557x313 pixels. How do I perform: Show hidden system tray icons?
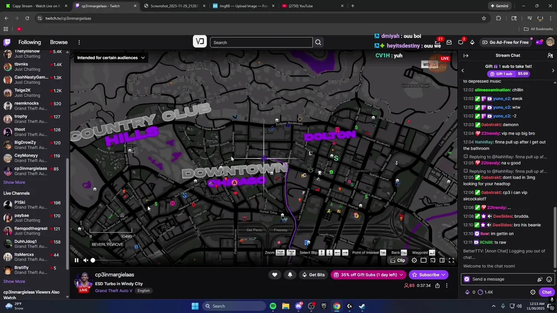[493, 306]
